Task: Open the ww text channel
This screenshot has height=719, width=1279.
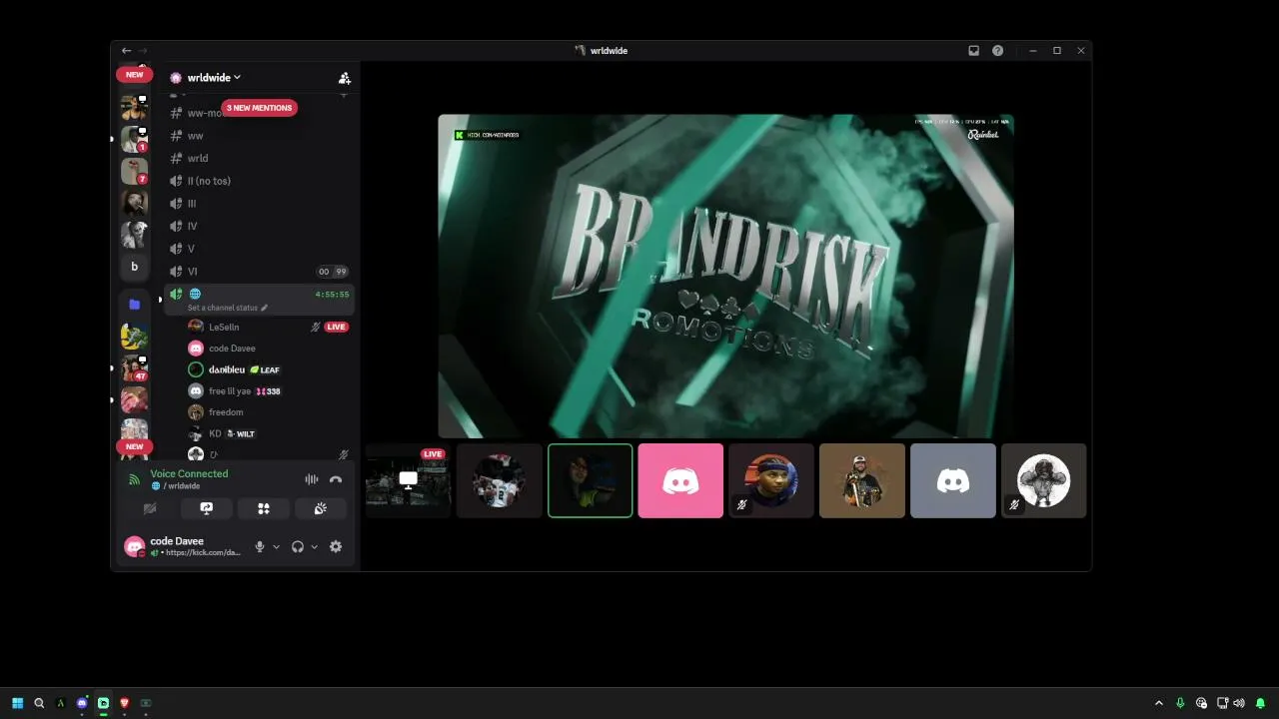Action: [x=259, y=136]
